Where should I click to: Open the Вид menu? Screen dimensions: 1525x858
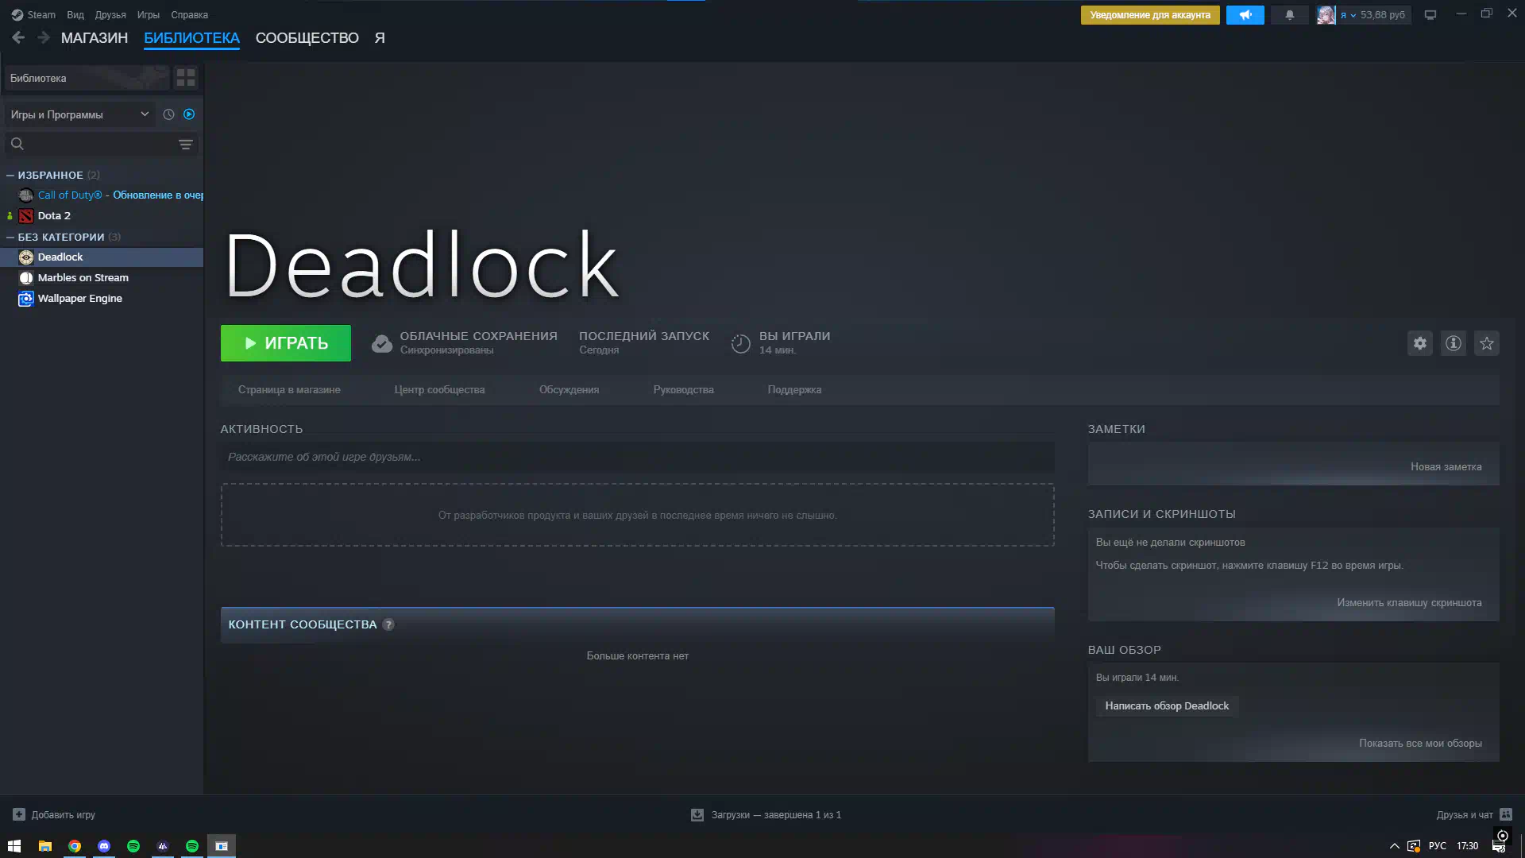(x=75, y=15)
